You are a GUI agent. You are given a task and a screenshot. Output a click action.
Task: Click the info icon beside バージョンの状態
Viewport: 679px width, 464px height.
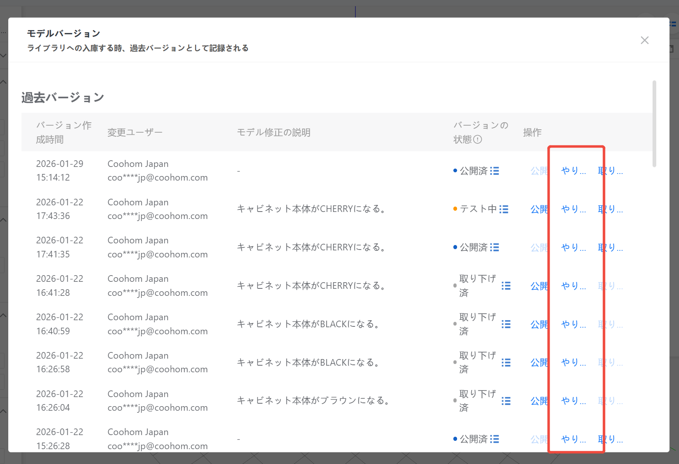point(477,140)
